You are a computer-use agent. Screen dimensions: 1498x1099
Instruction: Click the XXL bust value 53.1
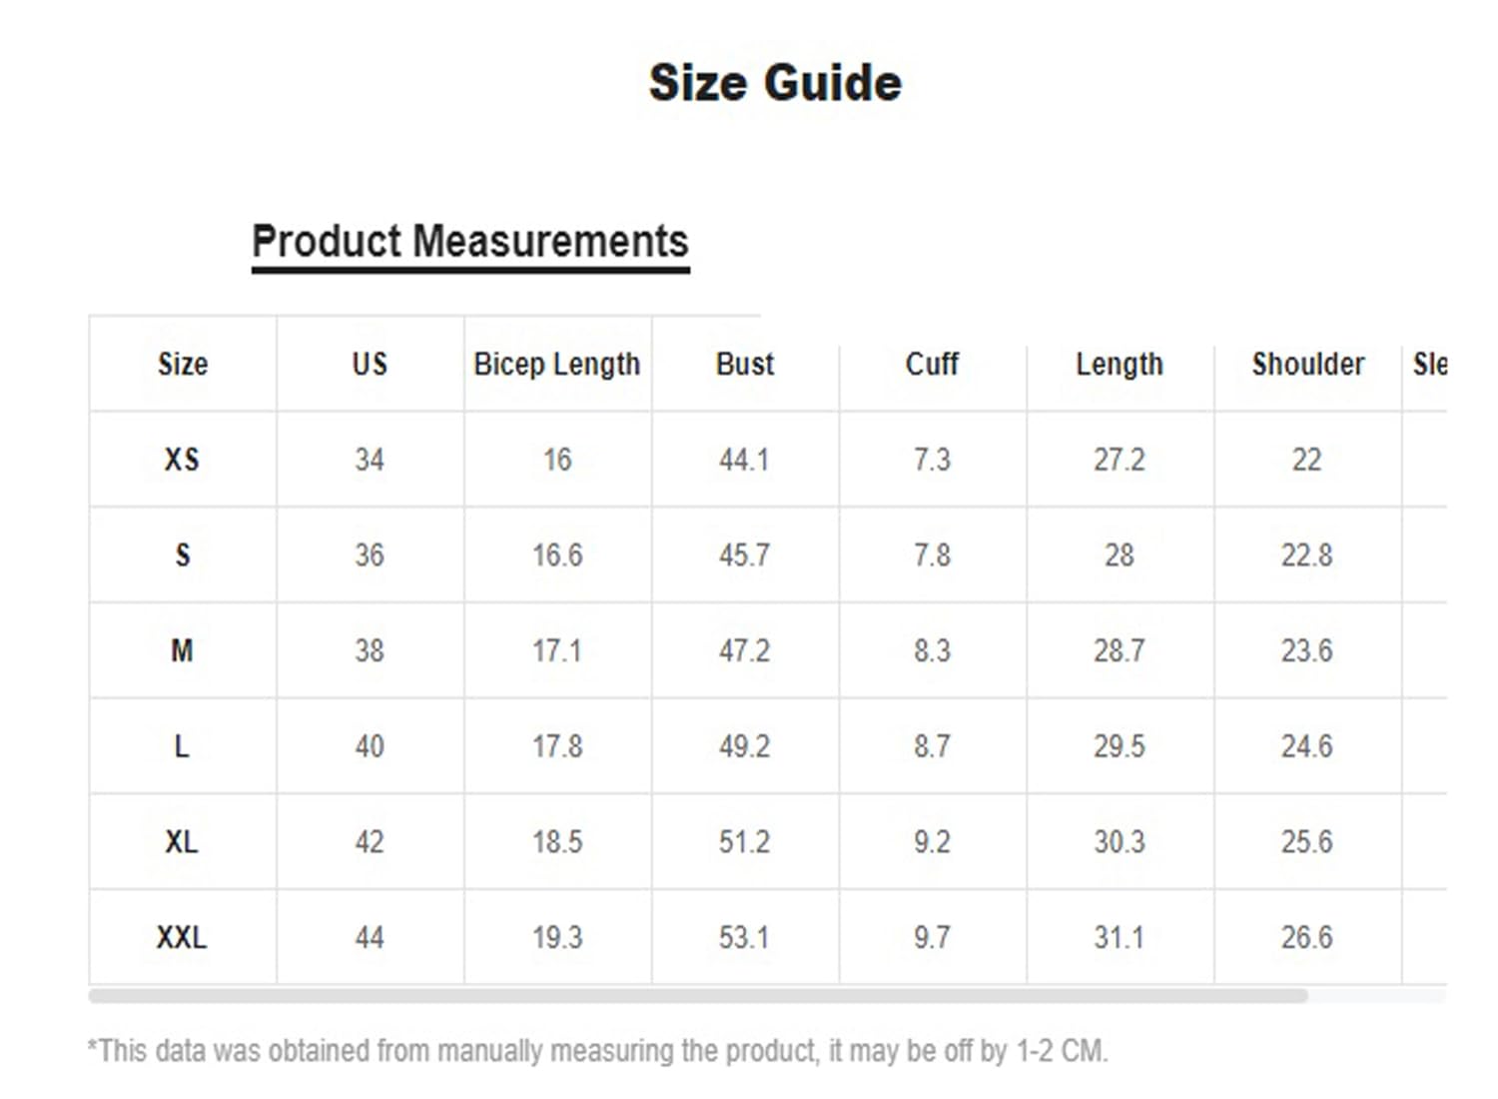click(744, 938)
